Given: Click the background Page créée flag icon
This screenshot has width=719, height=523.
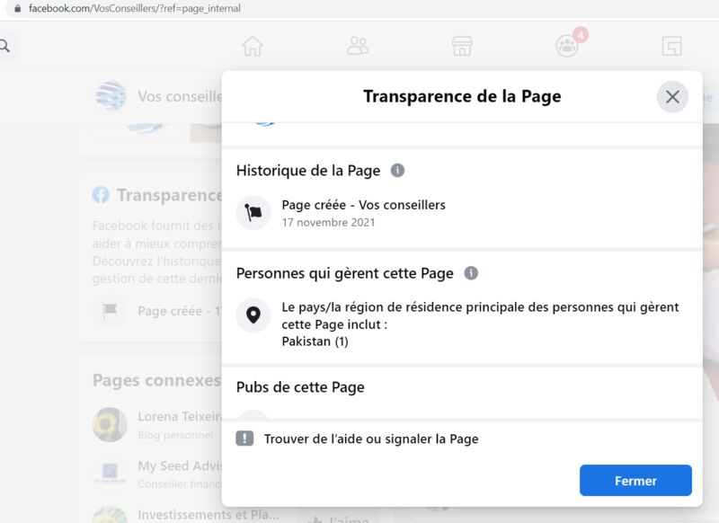Looking at the screenshot, I should pos(110,311).
